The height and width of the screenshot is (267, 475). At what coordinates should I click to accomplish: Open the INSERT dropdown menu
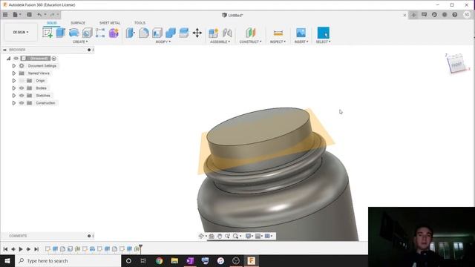pos(301,42)
